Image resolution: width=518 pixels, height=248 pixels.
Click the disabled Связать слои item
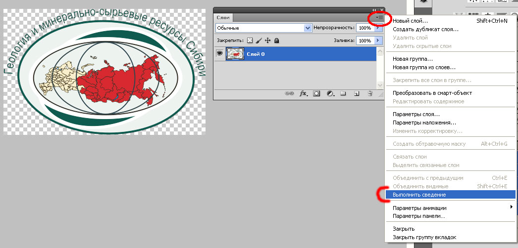click(450, 157)
